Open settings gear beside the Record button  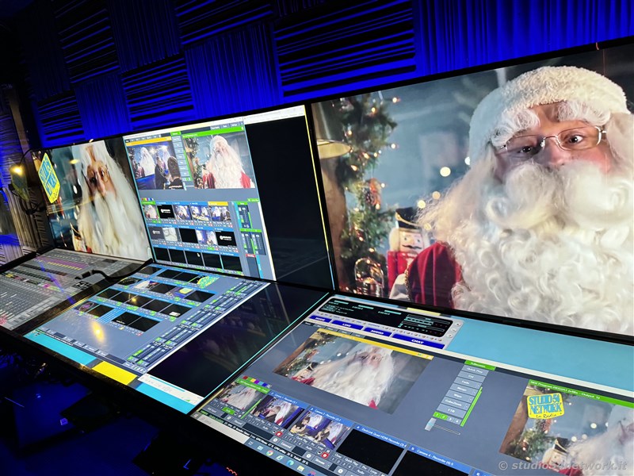point(229,418)
